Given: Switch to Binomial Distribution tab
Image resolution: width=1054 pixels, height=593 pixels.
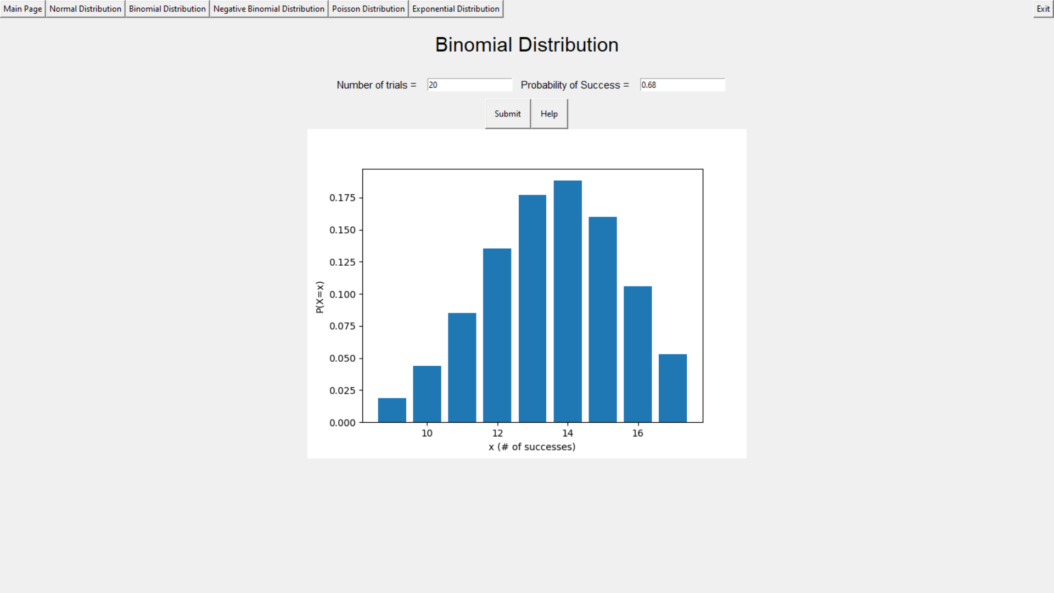Looking at the screenshot, I should pyautogui.click(x=167, y=9).
